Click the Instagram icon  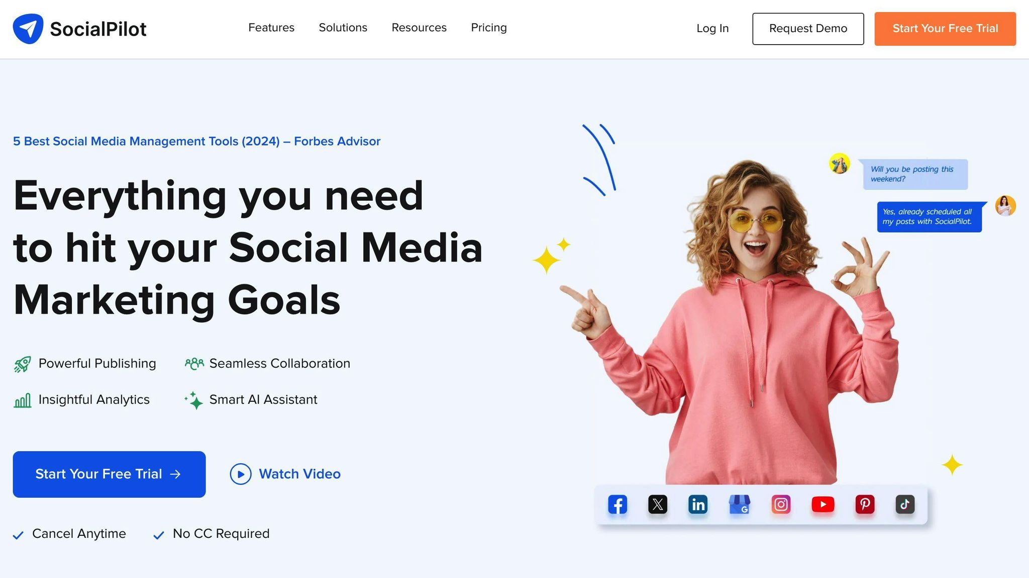point(781,504)
